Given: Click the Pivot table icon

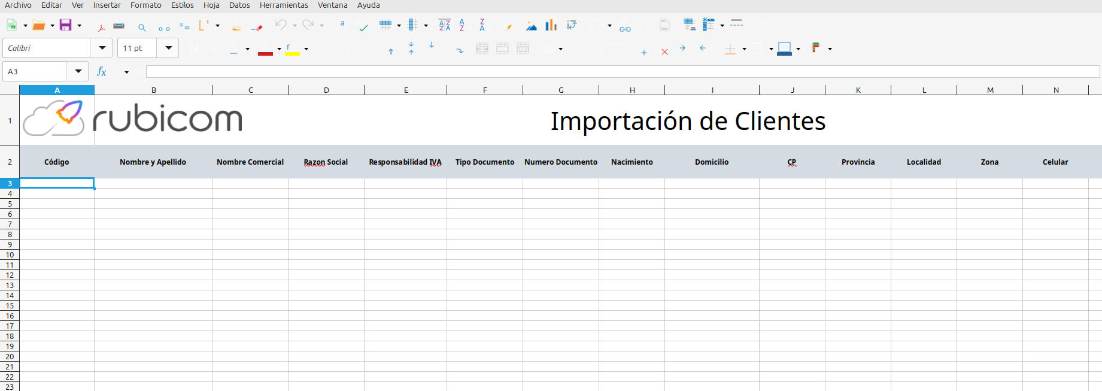Looking at the screenshot, I should 572,25.
